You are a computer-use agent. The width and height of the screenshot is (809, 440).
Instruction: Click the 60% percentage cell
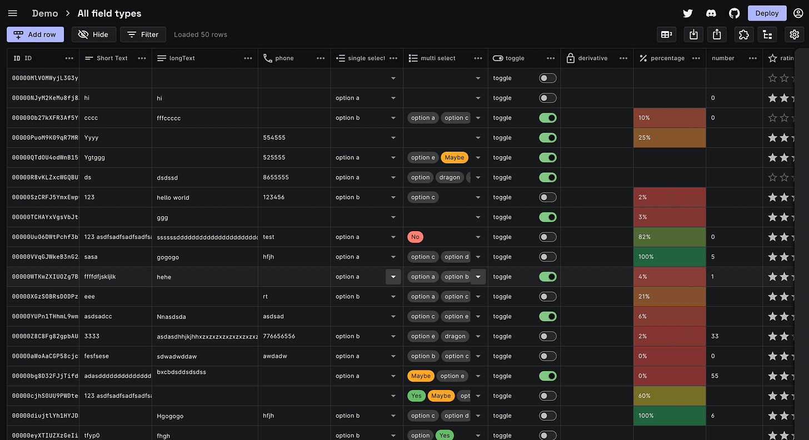[670, 396]
